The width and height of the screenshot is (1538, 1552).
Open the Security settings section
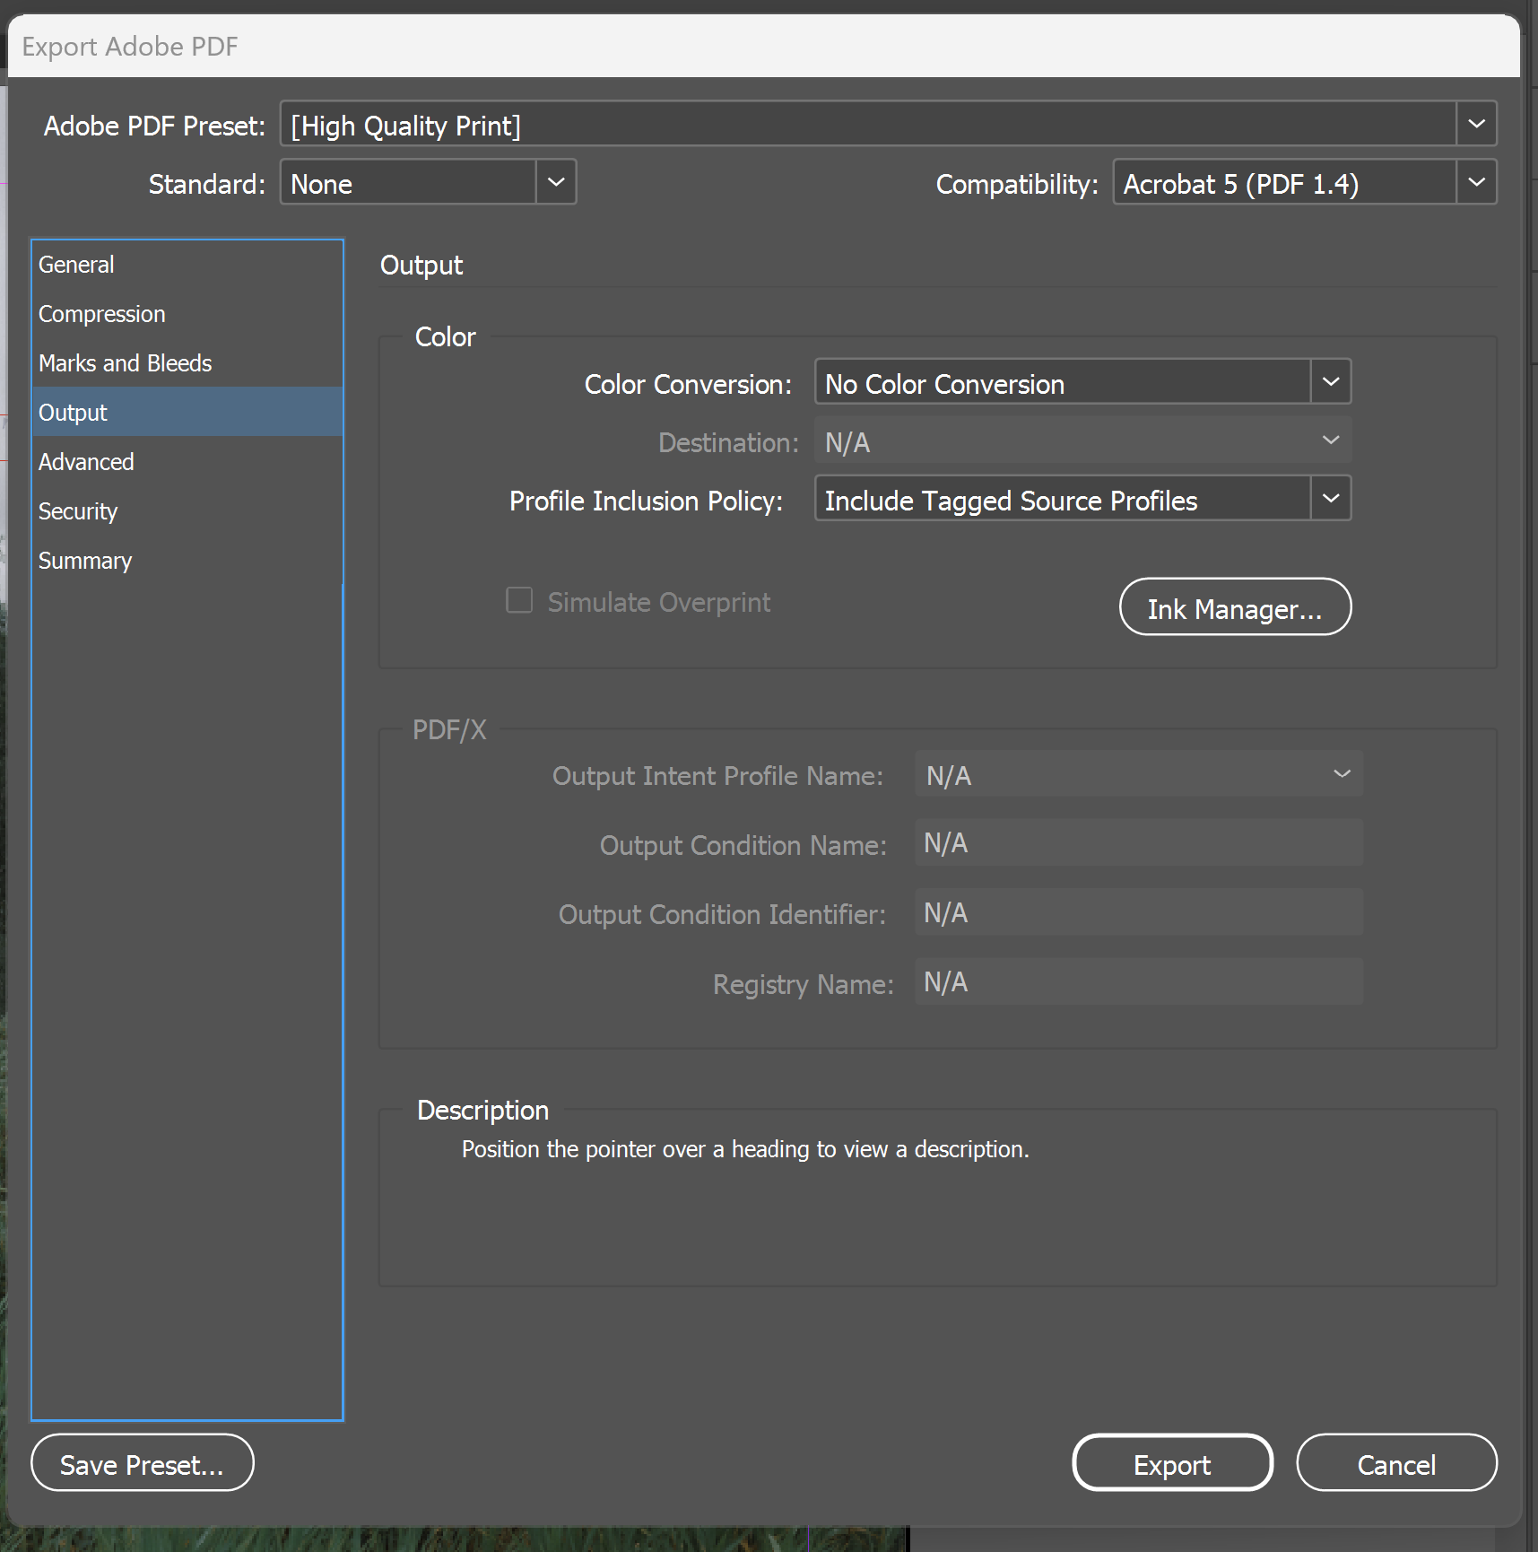pyautogui.click(x=77, y=510)
